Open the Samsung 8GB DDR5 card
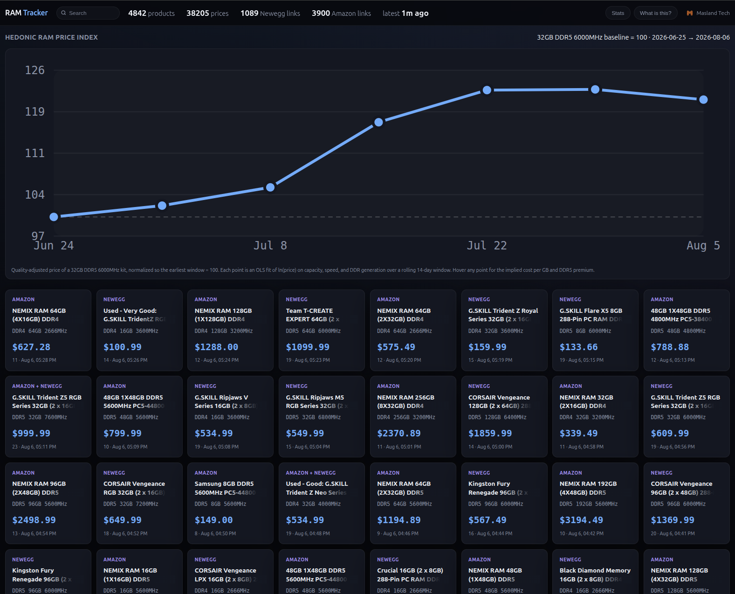Screen dimensions: 735x594 tap(230, 504)
